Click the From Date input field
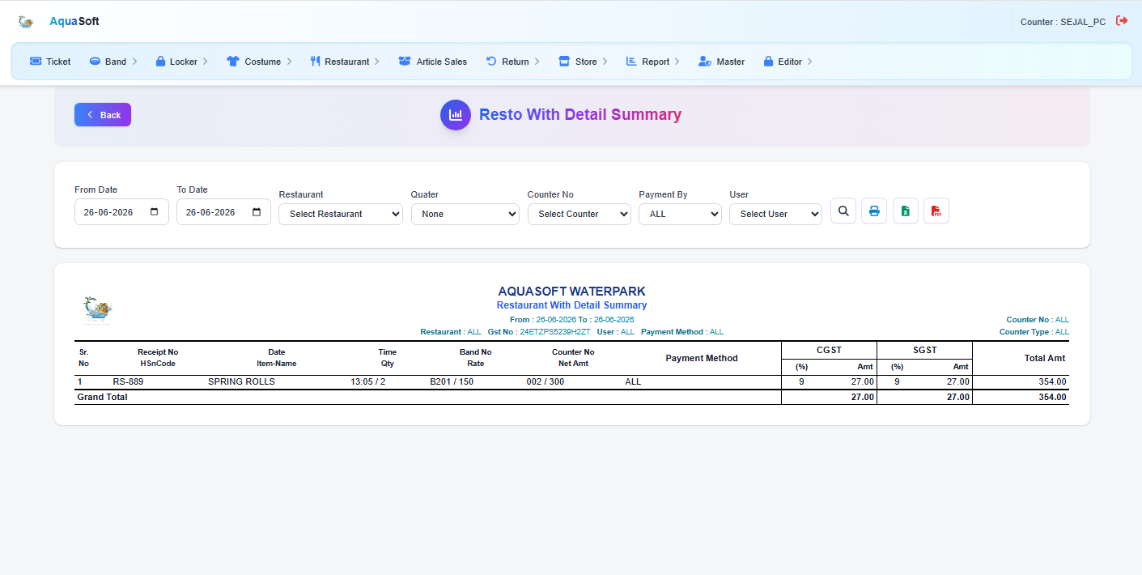This screenshot has width=1142, height=575. 121,212
